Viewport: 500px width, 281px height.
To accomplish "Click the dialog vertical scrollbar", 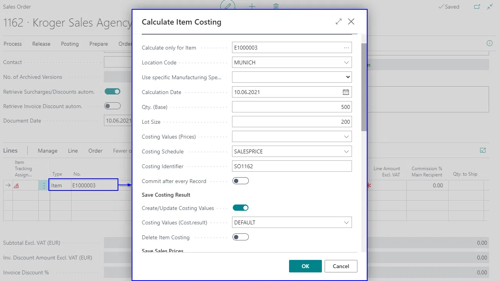I will point(364,87).
